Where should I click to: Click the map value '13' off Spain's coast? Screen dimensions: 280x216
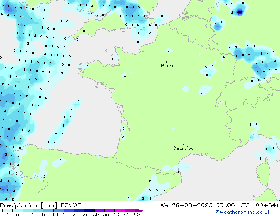click(5, 155)
